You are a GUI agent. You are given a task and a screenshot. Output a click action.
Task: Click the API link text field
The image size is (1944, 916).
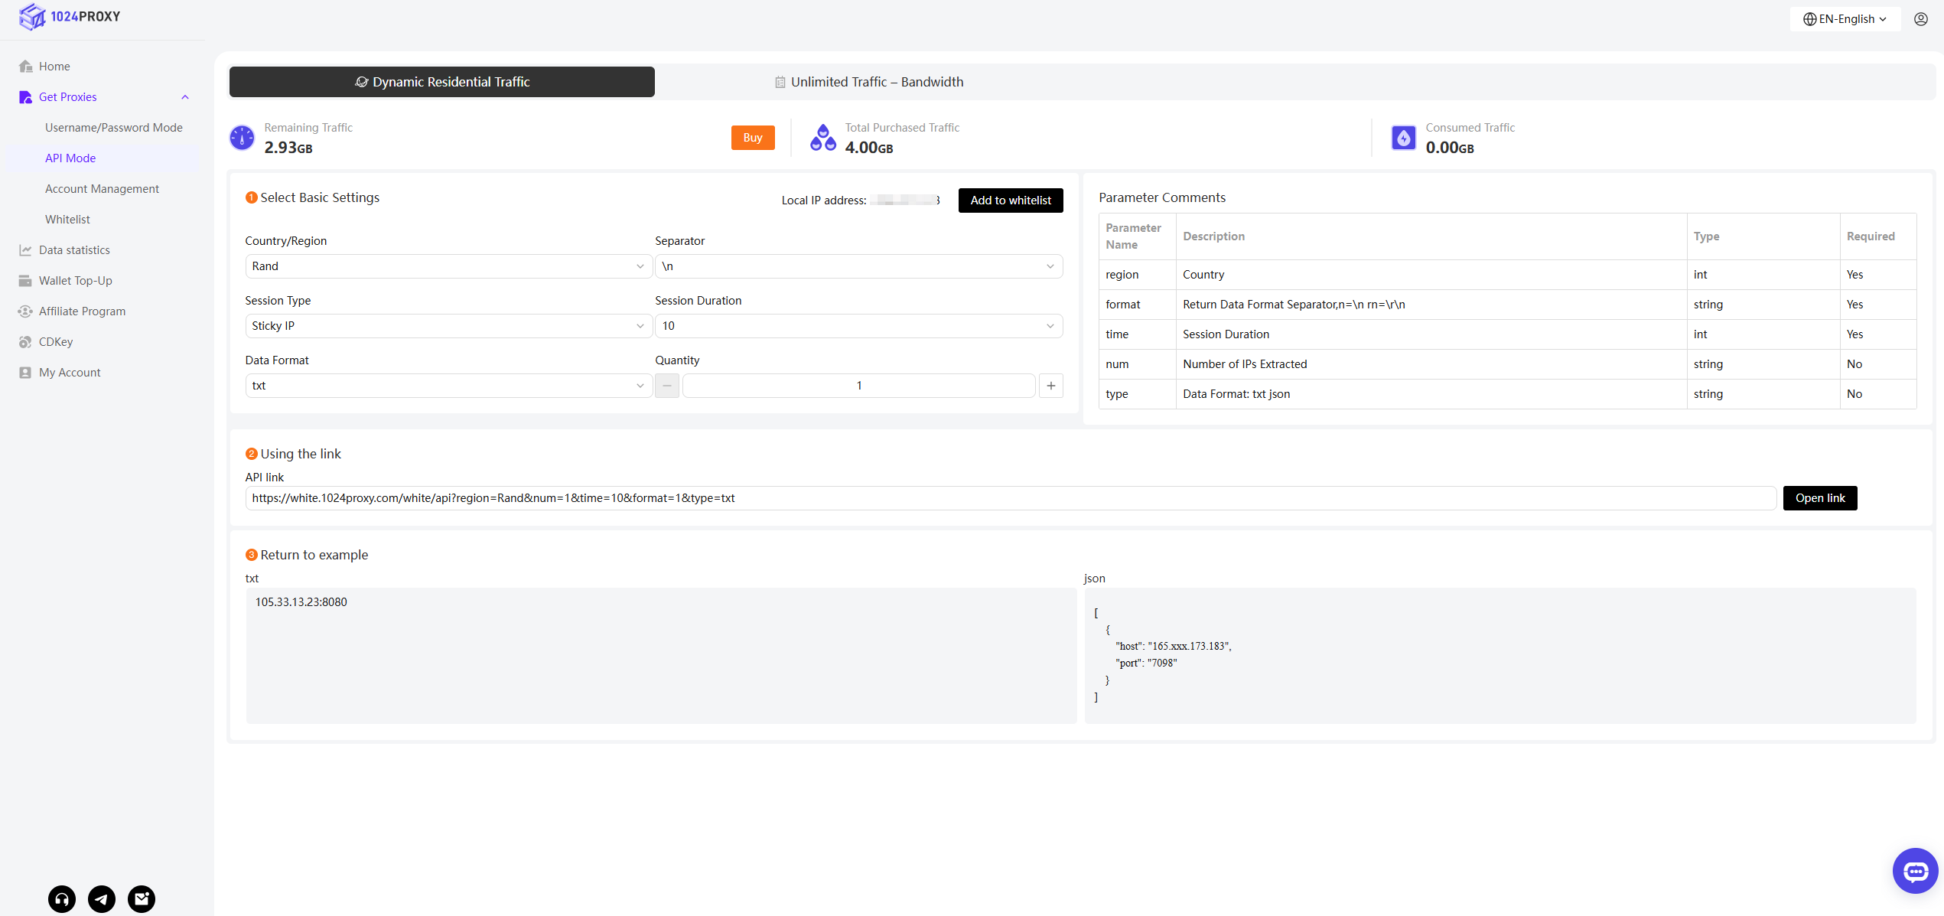1010,498
